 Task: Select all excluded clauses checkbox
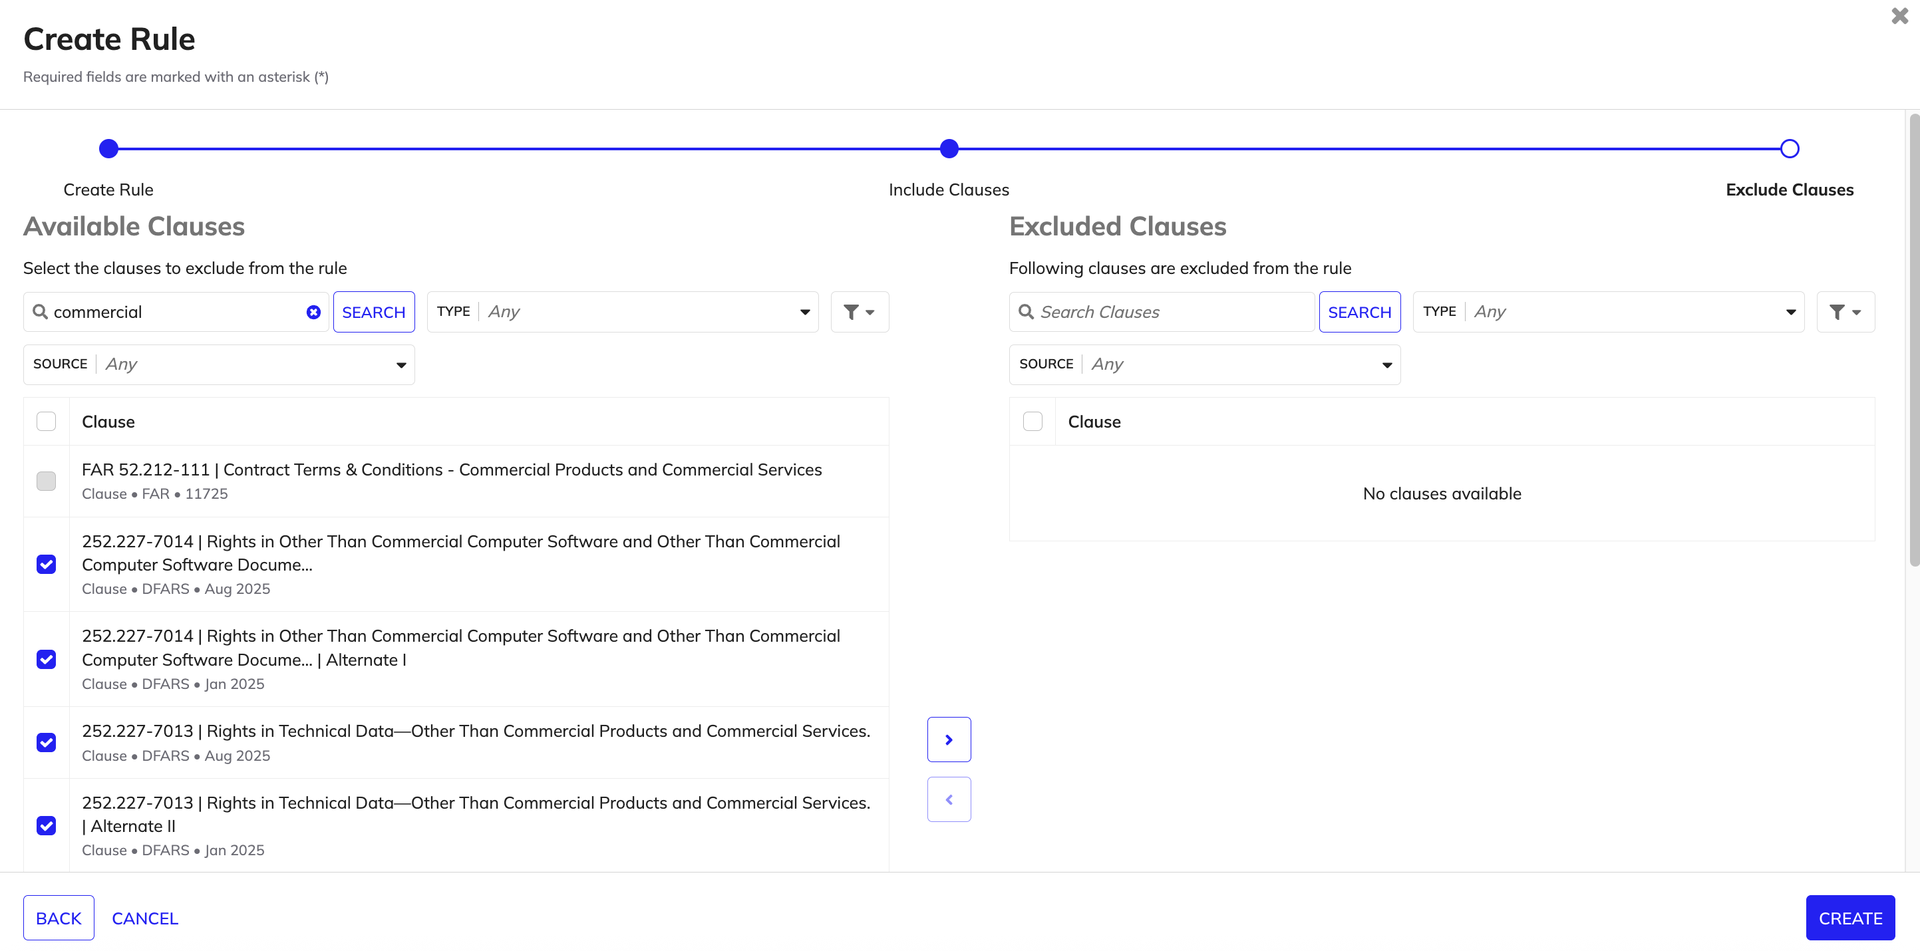1033,422
